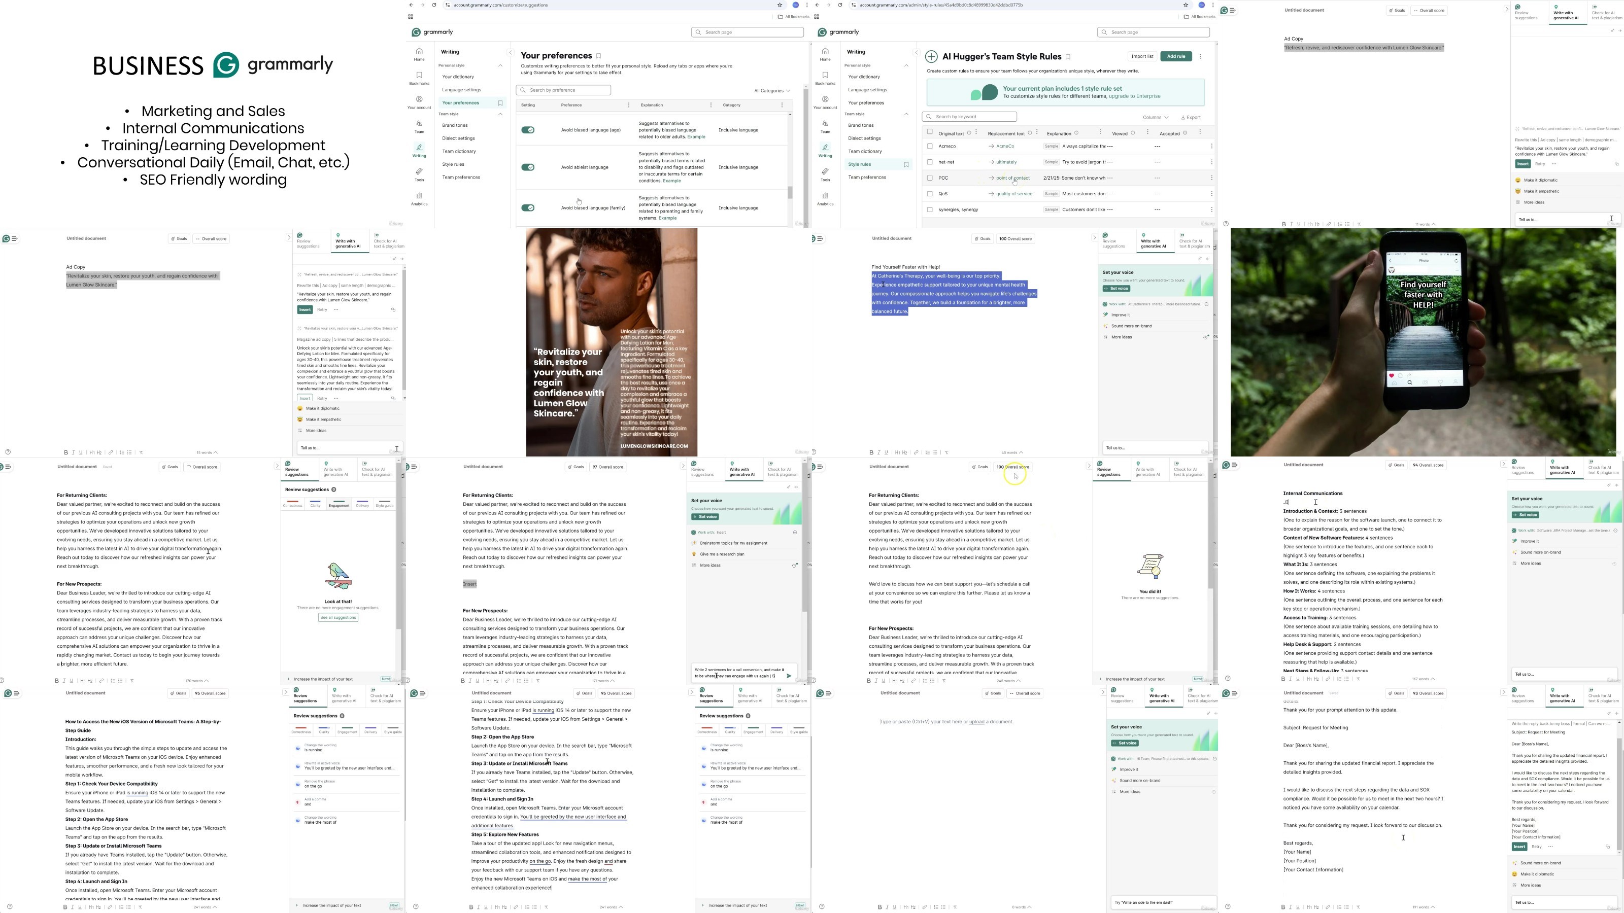Screen dimensions: 1624x913
Task: Click the Search by preference field
Action: coord(563,90)
